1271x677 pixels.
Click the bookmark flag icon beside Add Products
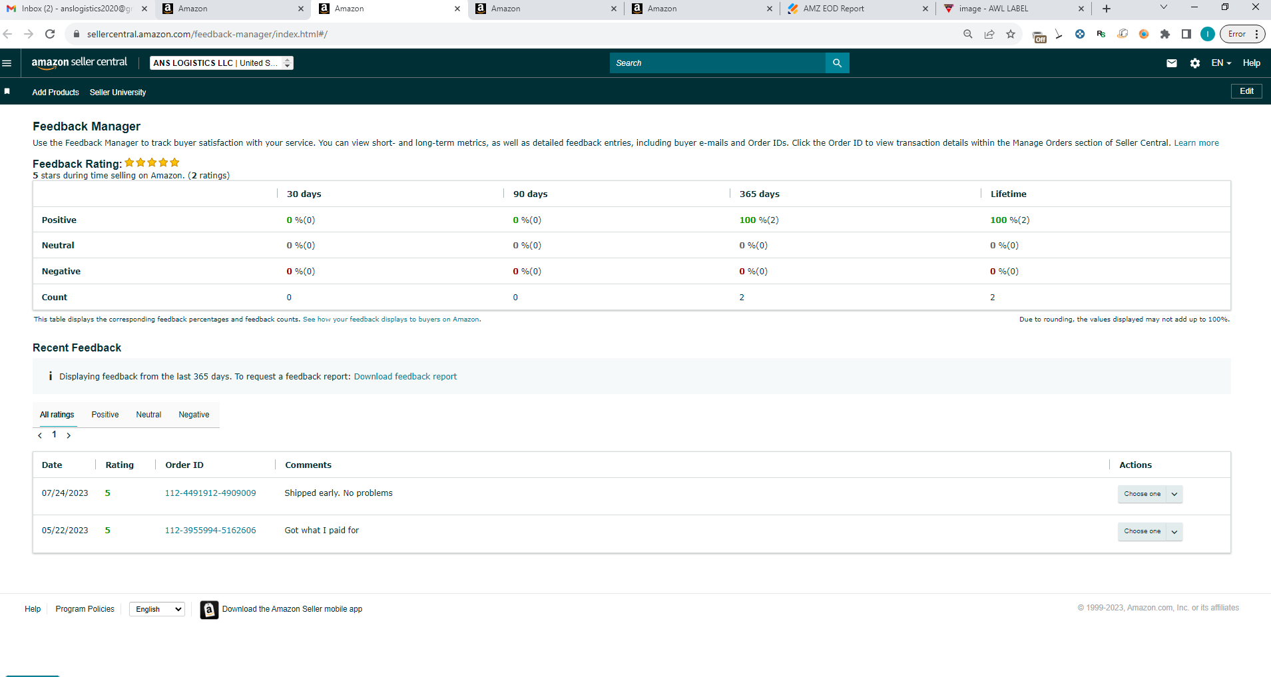(x=7, y=91)
